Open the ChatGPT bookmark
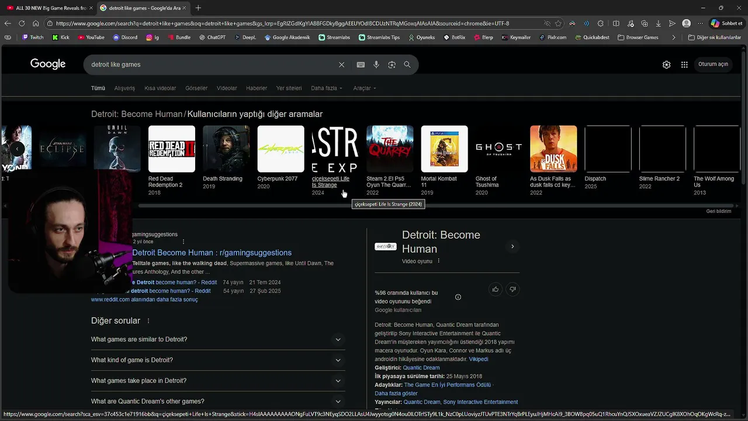Screen dimensions: 748x421 pyautogui.click(x=212, y=37)
